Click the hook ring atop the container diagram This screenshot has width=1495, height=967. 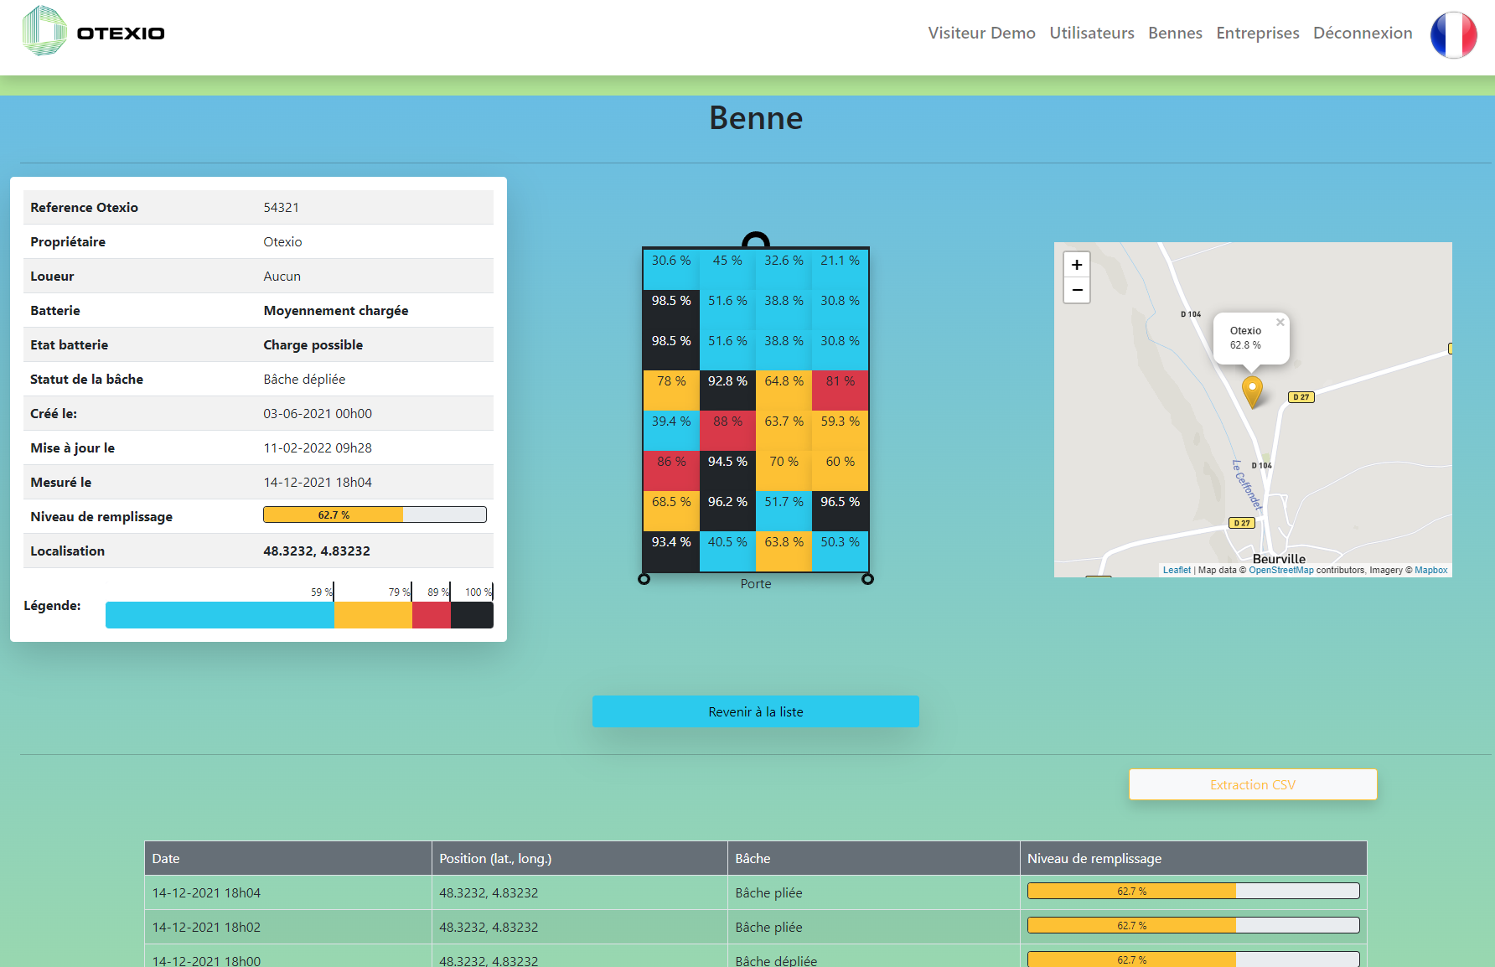[x=755, y=240]
